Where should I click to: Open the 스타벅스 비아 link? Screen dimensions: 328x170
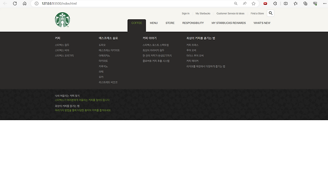point(62,50)
